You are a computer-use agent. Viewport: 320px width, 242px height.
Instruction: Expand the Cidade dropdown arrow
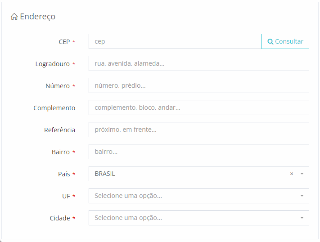[302, 218]
